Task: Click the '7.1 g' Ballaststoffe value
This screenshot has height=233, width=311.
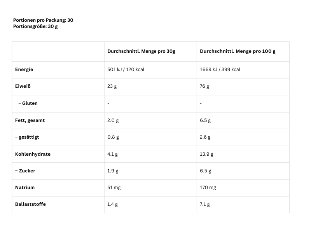Action: tap(204, 204)
